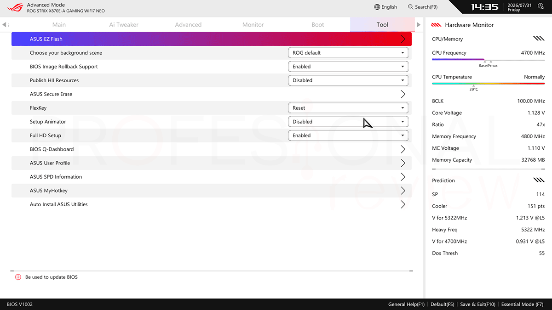Screen dimensions: 552x310
Task: Open Setup Animator dropdown
Action: [x=348, y=122]
